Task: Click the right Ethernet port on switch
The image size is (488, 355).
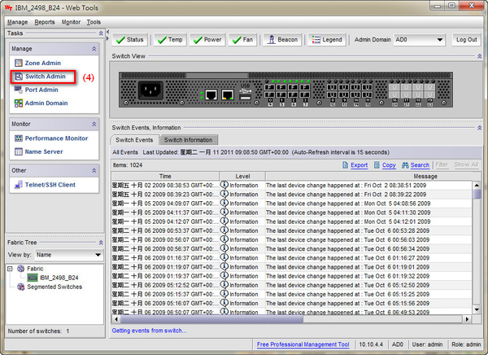Action: [228, 94]
